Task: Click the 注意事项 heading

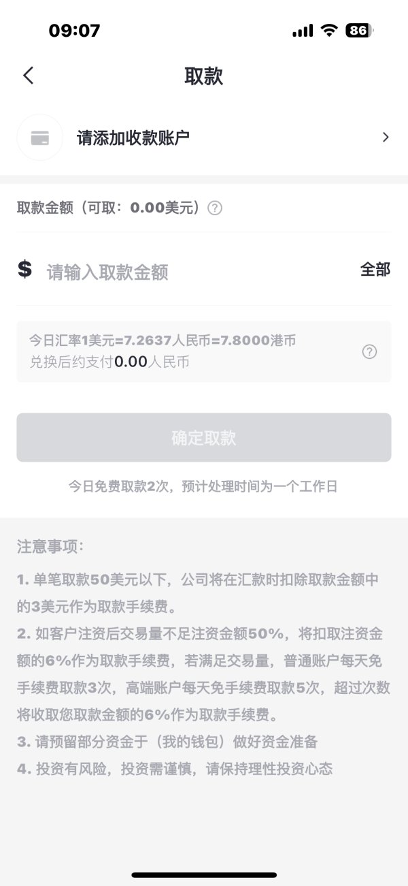Action: pyautogui.click(x=50, y=546)
